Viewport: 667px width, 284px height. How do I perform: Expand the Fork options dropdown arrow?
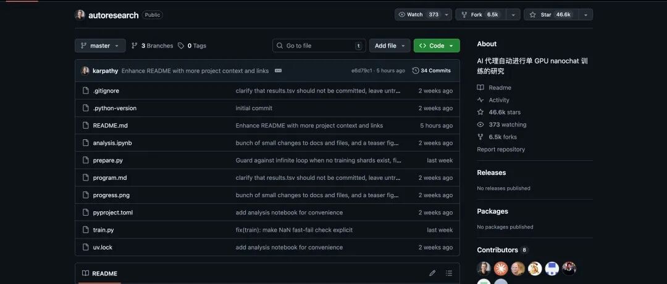[513, 15]
